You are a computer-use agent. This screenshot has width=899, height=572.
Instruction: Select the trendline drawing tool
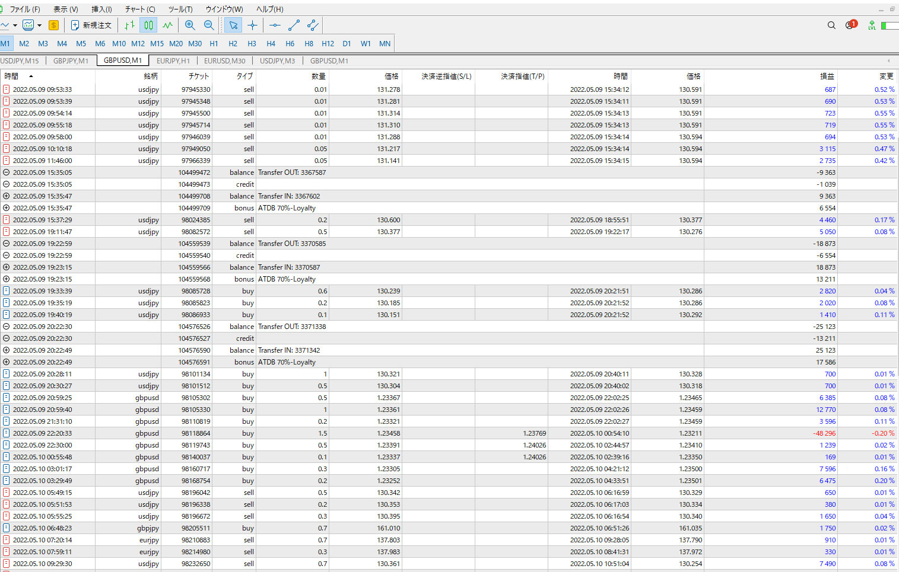pyautogui.click(x=294, y=25)
